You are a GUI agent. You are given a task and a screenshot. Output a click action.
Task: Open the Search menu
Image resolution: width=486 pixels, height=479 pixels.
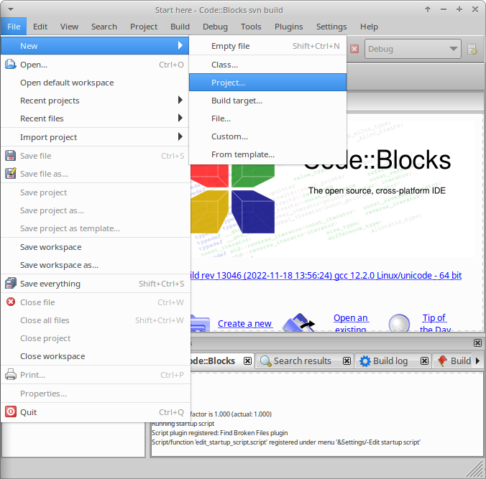tap(104, 27)
